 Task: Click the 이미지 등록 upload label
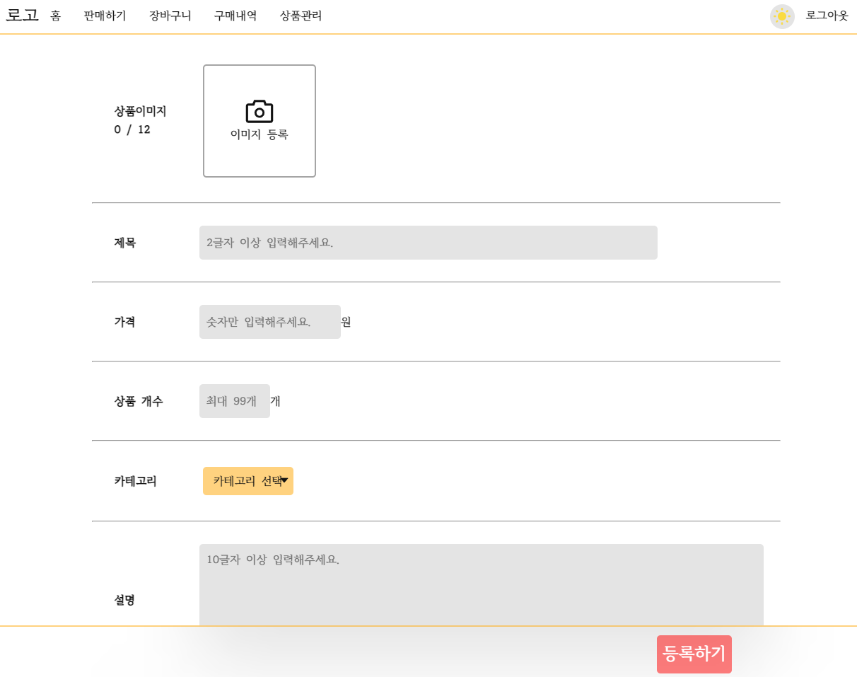[x=259, y=134]
